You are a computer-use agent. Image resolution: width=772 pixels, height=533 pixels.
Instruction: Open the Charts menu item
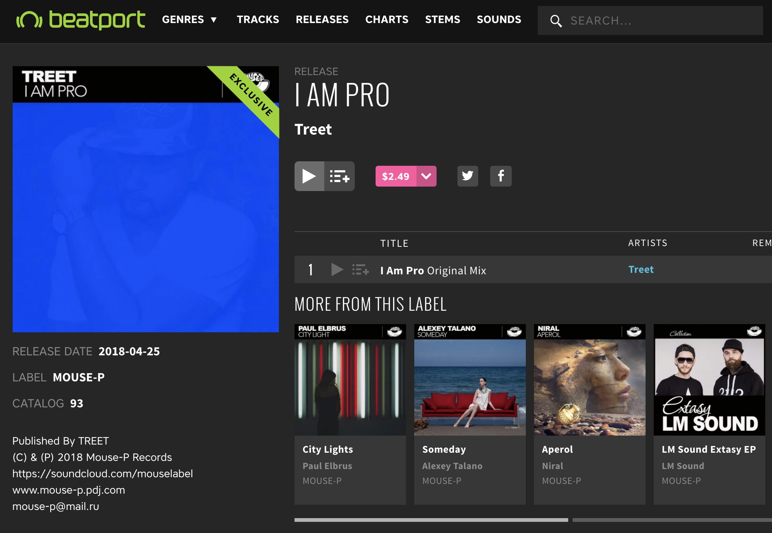(387, 19)
